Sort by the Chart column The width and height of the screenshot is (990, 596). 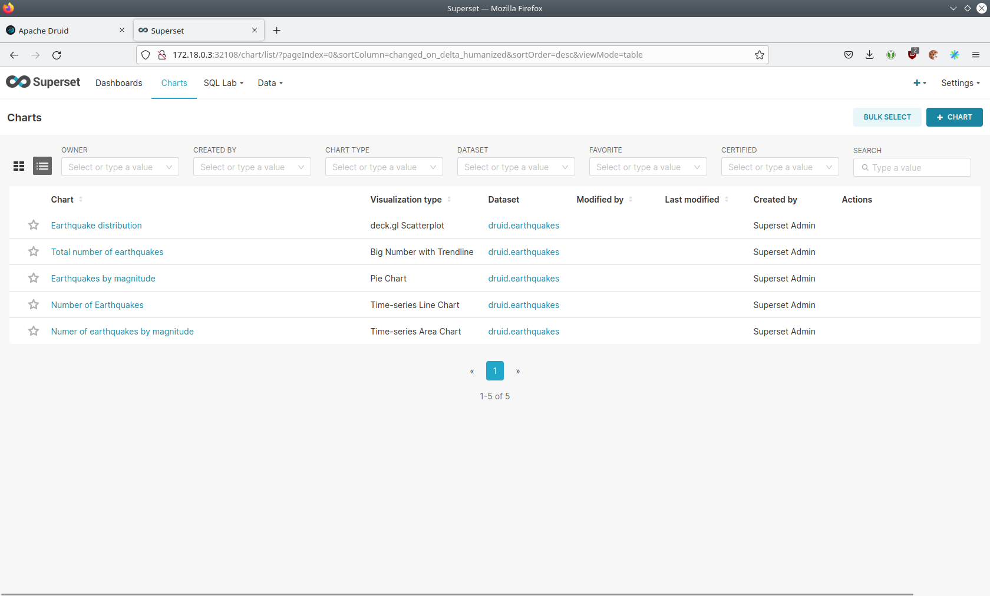[62, 200]
